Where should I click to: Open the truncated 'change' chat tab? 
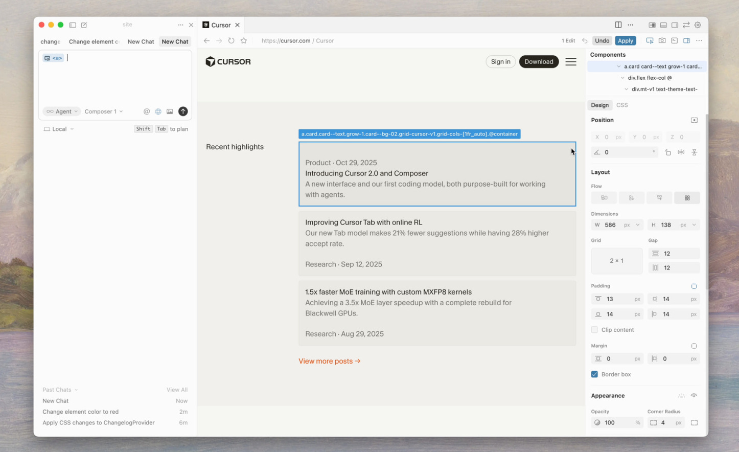click(51, 41)
